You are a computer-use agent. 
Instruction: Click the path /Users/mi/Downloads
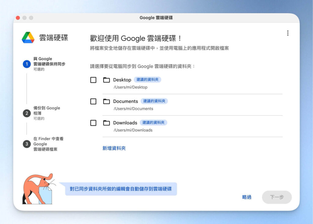coord(133,130)
